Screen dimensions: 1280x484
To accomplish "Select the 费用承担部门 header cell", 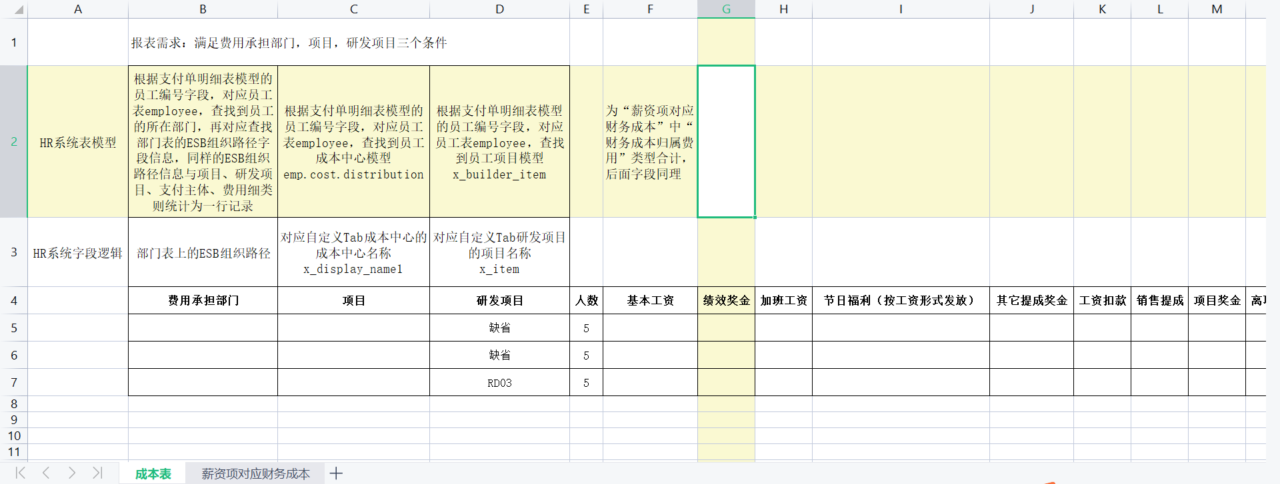I will tap(203, 301).
